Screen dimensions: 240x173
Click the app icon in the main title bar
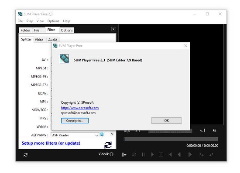pos(20,14)
